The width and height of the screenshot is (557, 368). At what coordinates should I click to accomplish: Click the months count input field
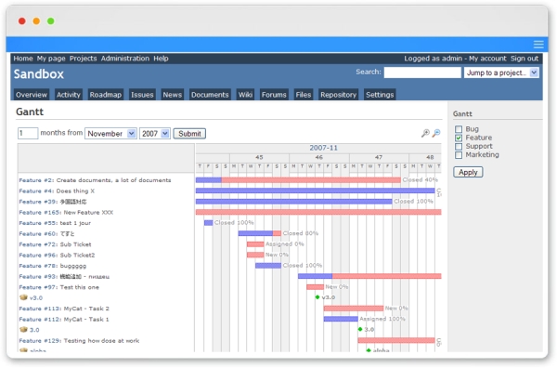click(28, 133)
